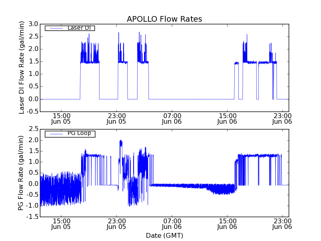The image size is (321, 241).
Task: Click the 0.5 tick on Laser DI axis
Action: pyautogui.click(x=33, y=86)
